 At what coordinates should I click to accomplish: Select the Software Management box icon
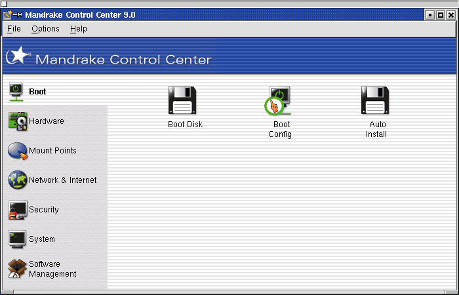(x=17, y=268)
